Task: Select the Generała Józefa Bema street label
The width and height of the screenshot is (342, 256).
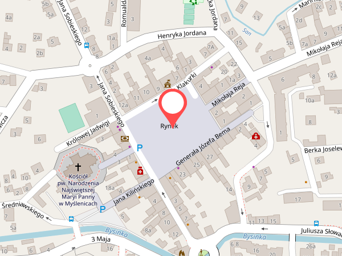Action: tap(203, 147)
